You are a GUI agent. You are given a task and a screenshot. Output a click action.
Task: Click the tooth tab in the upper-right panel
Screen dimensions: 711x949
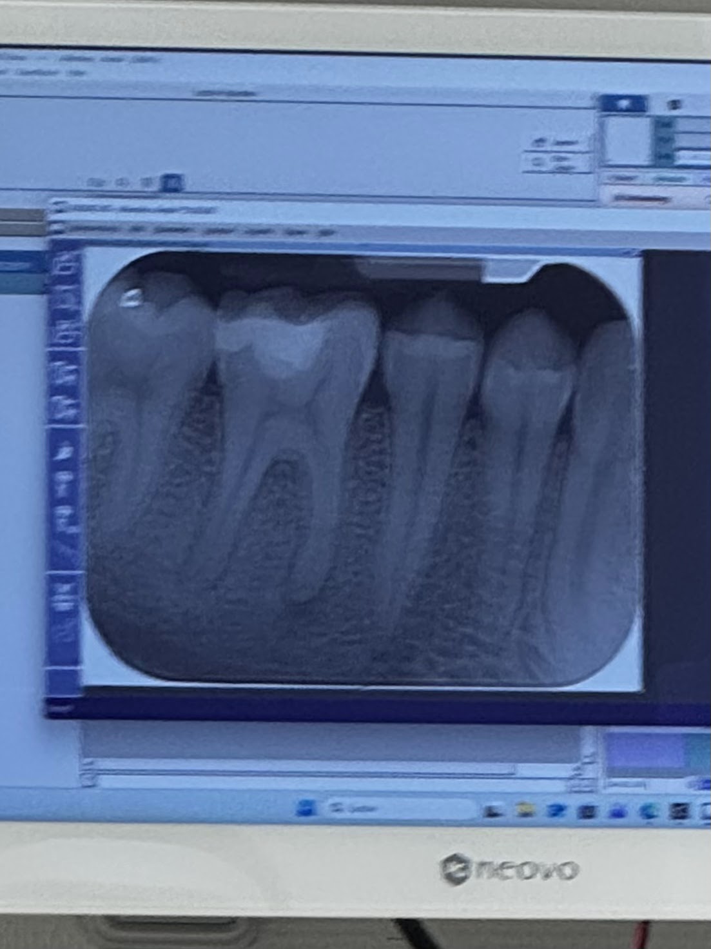[x=623, y=103]
